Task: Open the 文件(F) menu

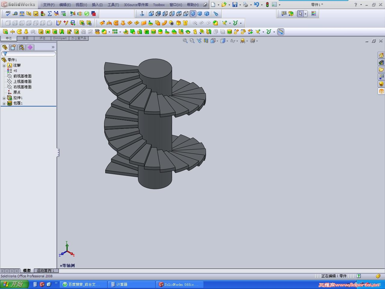Action: click(x=49, y=5)
